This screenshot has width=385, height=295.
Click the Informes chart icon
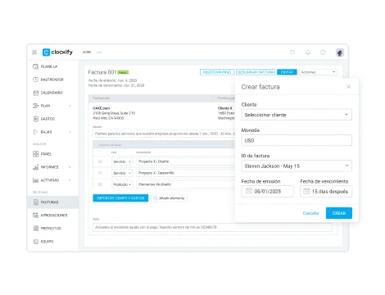click(35, 167)
